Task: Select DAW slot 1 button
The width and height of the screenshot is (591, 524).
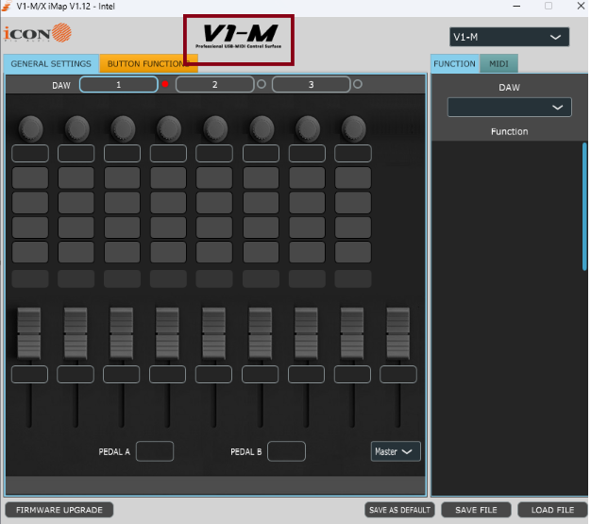Action: tap(118, 84)
